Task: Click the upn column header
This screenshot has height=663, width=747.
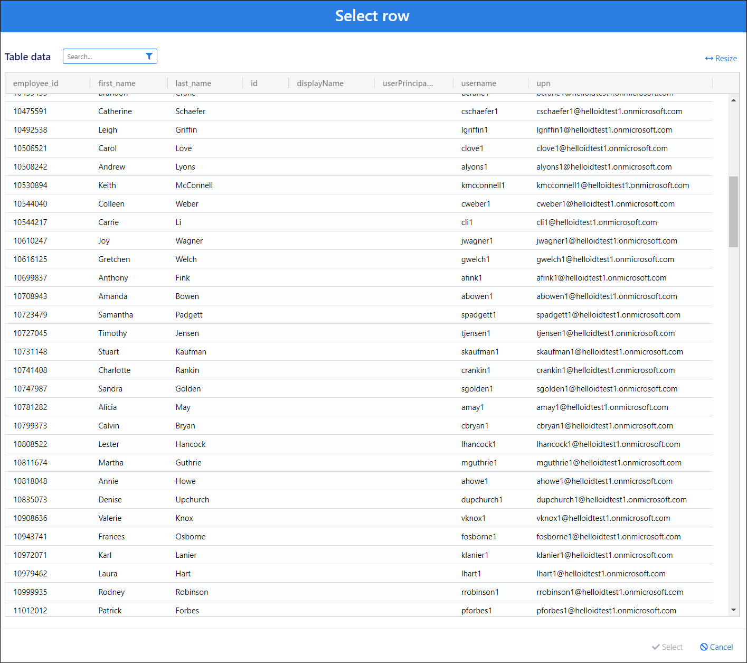Action: (543, 83)
